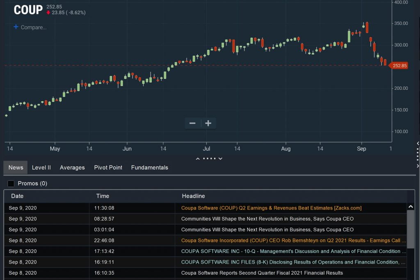Enable the Promos (0) checkbox
420x280 pixels.
pyautogui.click(x=11, y=184)
